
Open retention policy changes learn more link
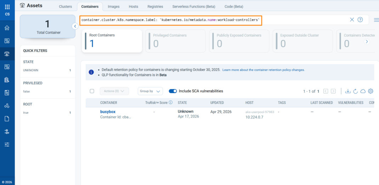(264, 70)
